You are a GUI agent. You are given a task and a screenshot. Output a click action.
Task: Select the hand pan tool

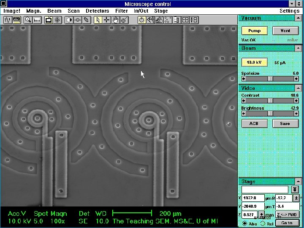pyautogui.click(x=116, y=20)
